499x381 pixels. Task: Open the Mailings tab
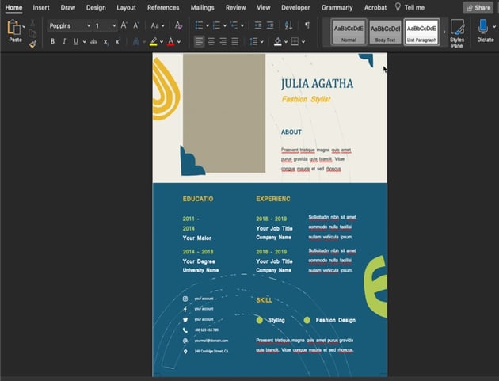203,7
